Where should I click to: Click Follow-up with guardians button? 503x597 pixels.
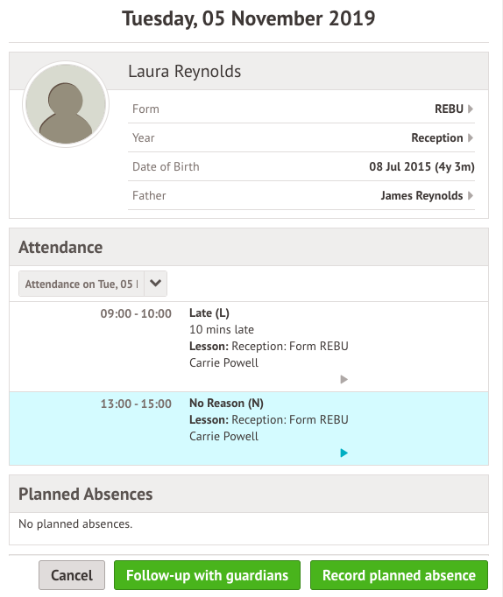pyautogui.click(x=207, y=575)
